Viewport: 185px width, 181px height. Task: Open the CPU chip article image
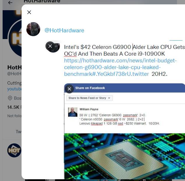(125, 156)
